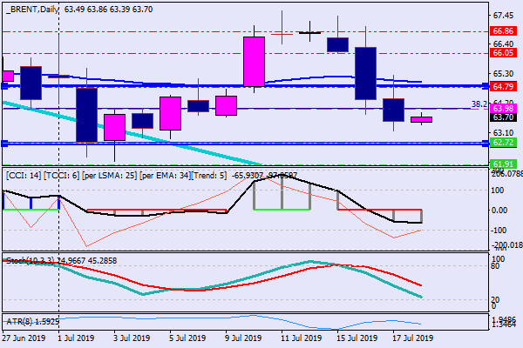Select the green 62.72 support level label
The height and width of the screenshot is (348, 523).
(x=503, y=142)
